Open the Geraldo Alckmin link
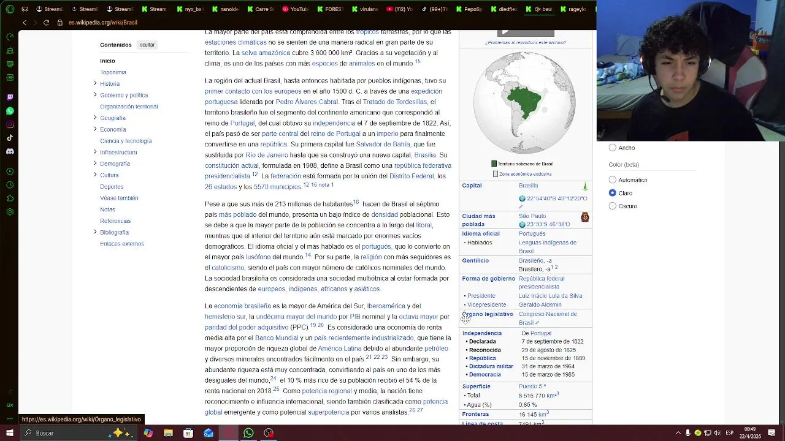The width and height of the screenshot is (785, 441). coord(540,304)
